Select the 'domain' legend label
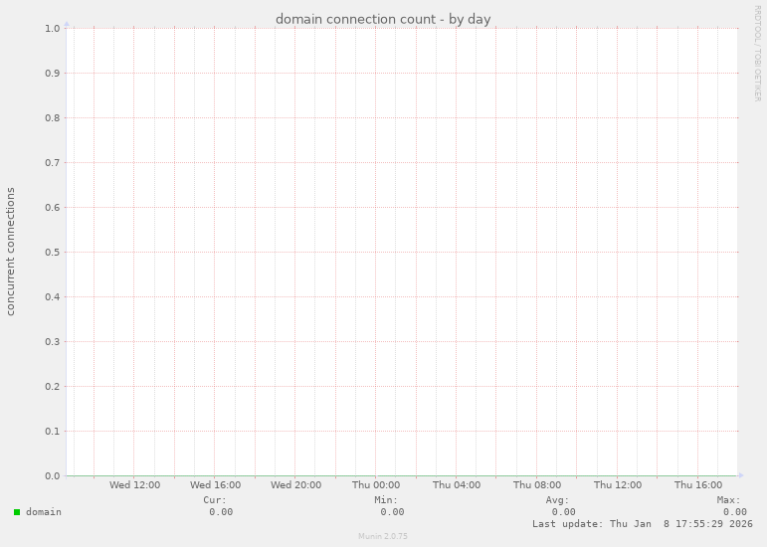The width and height of the screenshot is (767, 547). (44, 512)
